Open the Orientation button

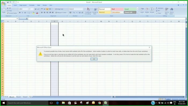(50, 9)
